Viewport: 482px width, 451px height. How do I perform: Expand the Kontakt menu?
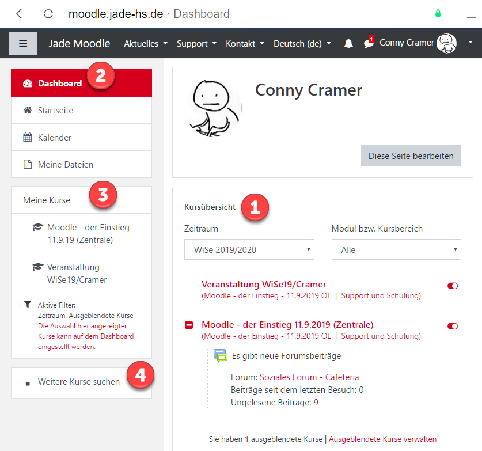coord(245,44)
